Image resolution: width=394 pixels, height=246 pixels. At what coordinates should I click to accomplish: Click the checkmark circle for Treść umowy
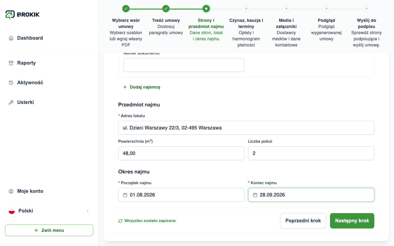pos(166,9)
